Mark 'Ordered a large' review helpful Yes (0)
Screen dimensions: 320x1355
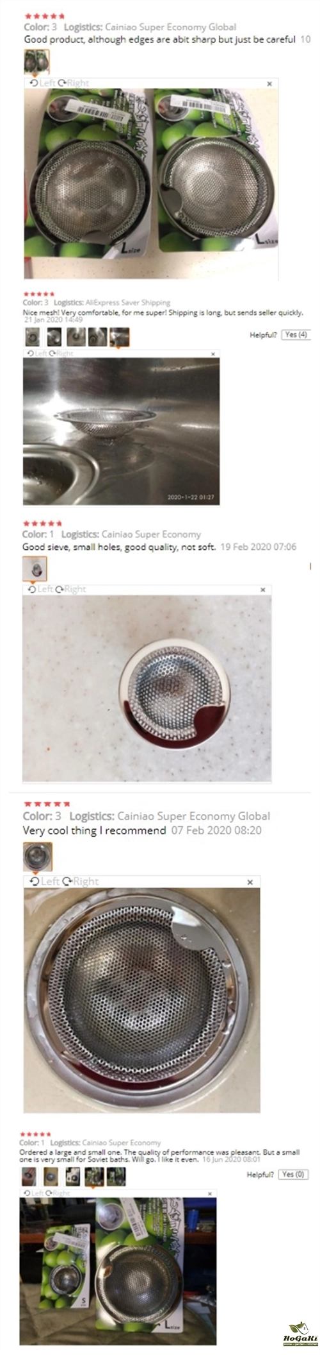click(x=293, y=1174)
